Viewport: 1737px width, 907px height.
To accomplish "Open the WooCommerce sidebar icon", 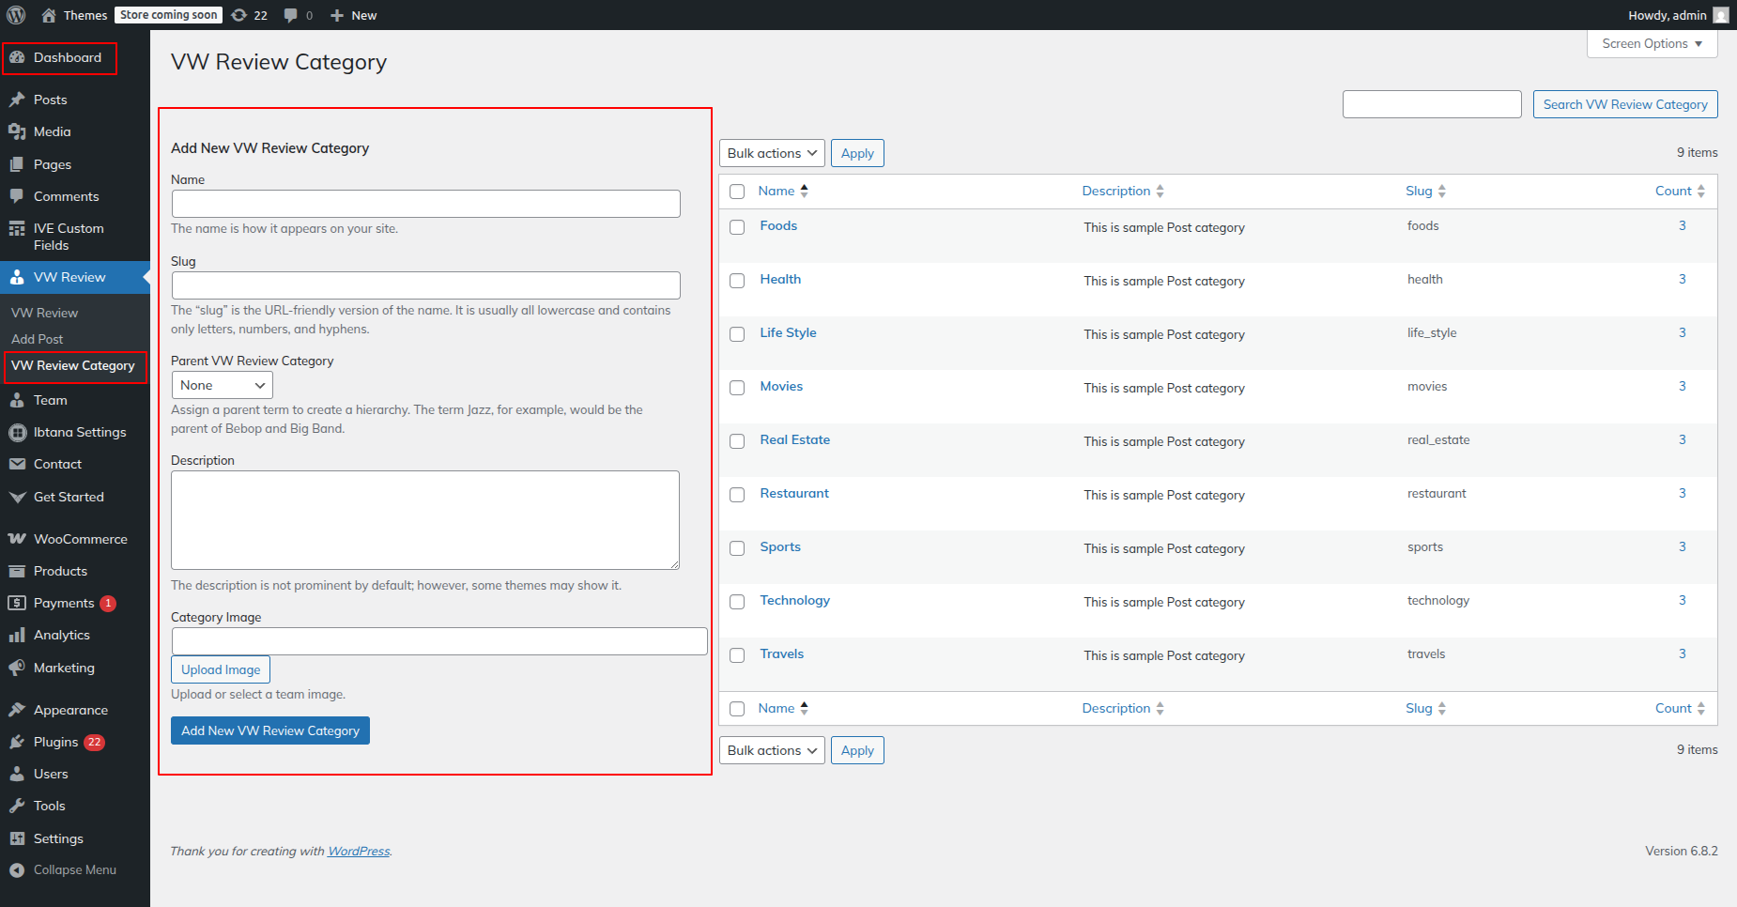I will click(17, 539).
